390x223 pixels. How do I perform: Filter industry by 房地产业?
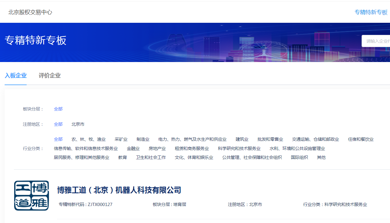click(157, 149)
